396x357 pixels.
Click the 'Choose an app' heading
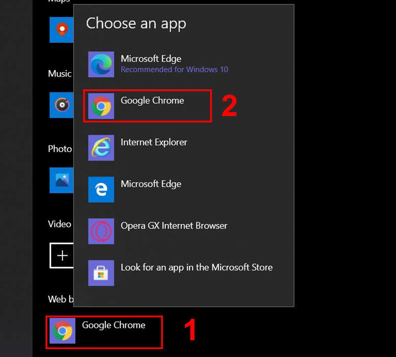click(x=136, y=23)
